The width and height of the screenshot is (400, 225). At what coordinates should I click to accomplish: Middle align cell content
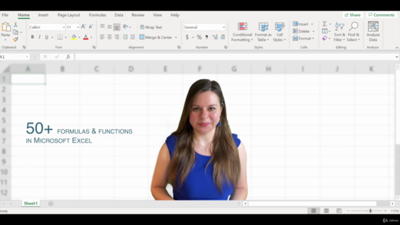pos(109,26)
